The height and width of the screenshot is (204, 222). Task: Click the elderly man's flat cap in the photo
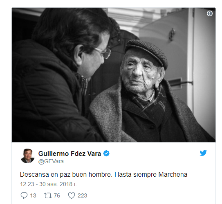[x=147, y=52]
